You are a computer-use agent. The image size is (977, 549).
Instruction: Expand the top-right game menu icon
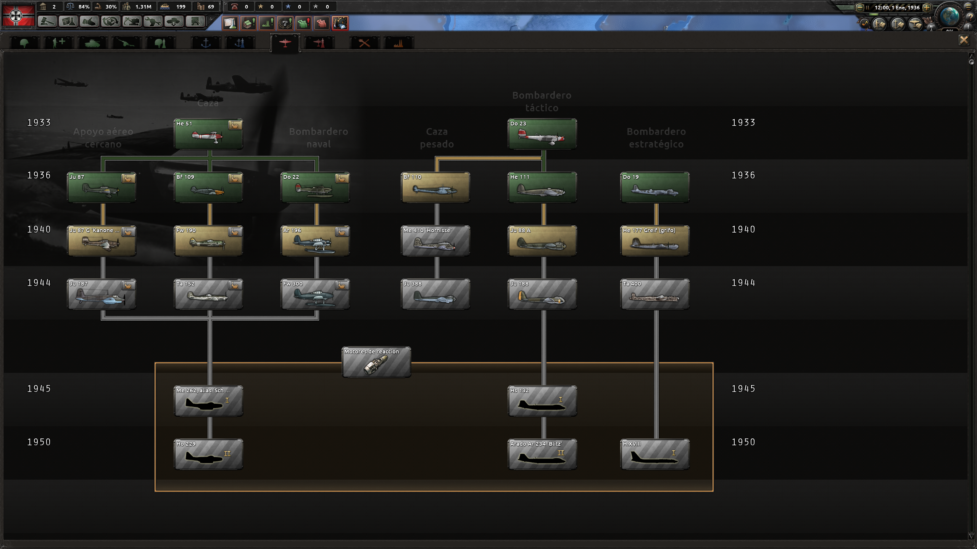[x=968, y=6]
